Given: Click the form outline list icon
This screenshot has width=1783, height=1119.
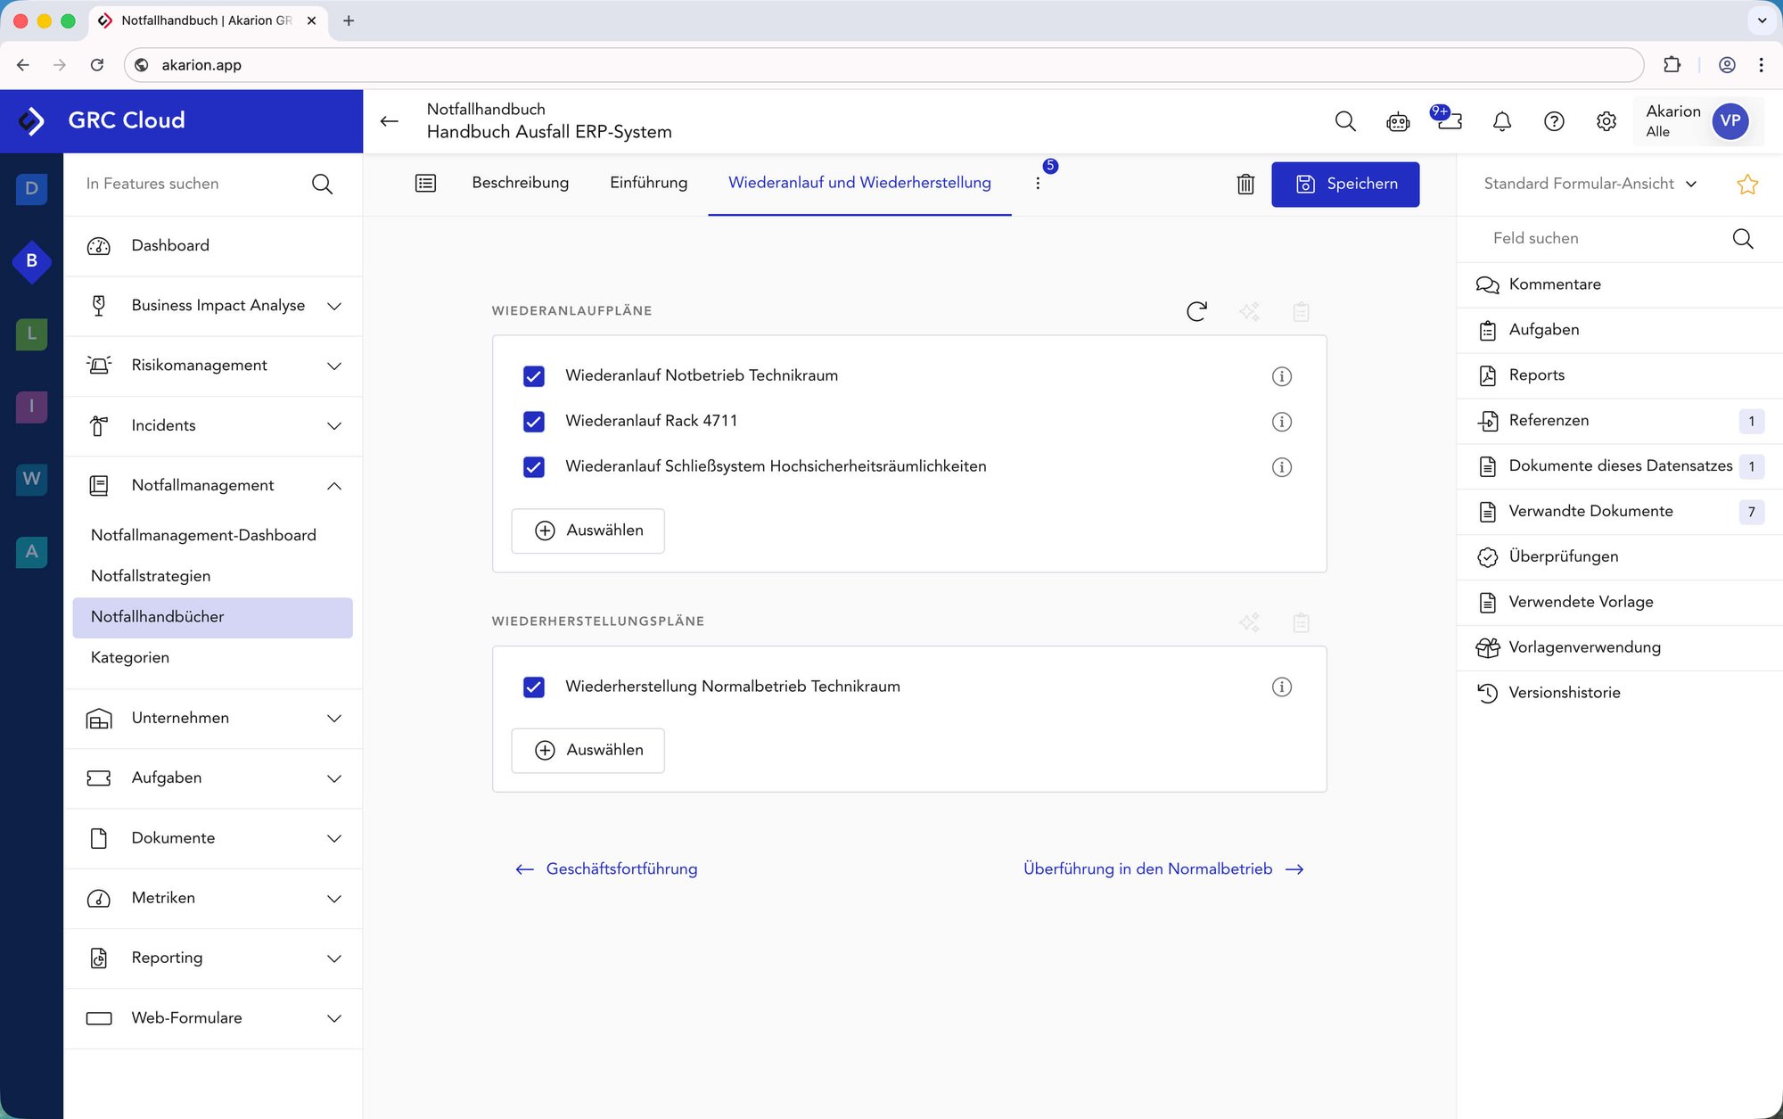Looking at the screenshot, I should coord(425,184).
